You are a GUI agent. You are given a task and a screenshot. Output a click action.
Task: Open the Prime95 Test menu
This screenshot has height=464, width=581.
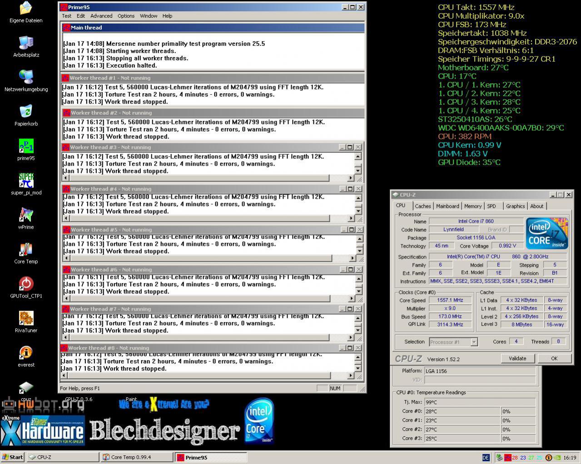click(66, 16)
